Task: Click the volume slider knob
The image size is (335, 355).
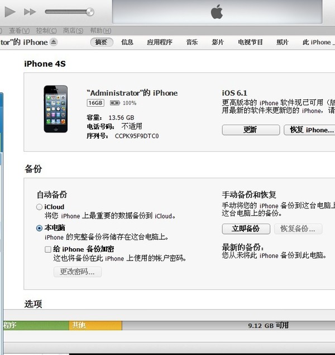Action: pos(90,12)
